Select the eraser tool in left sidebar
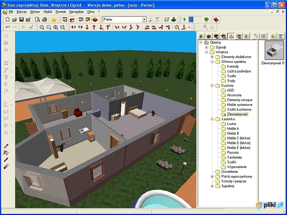Screen dimensions: 287x215 tap(6, 167)
